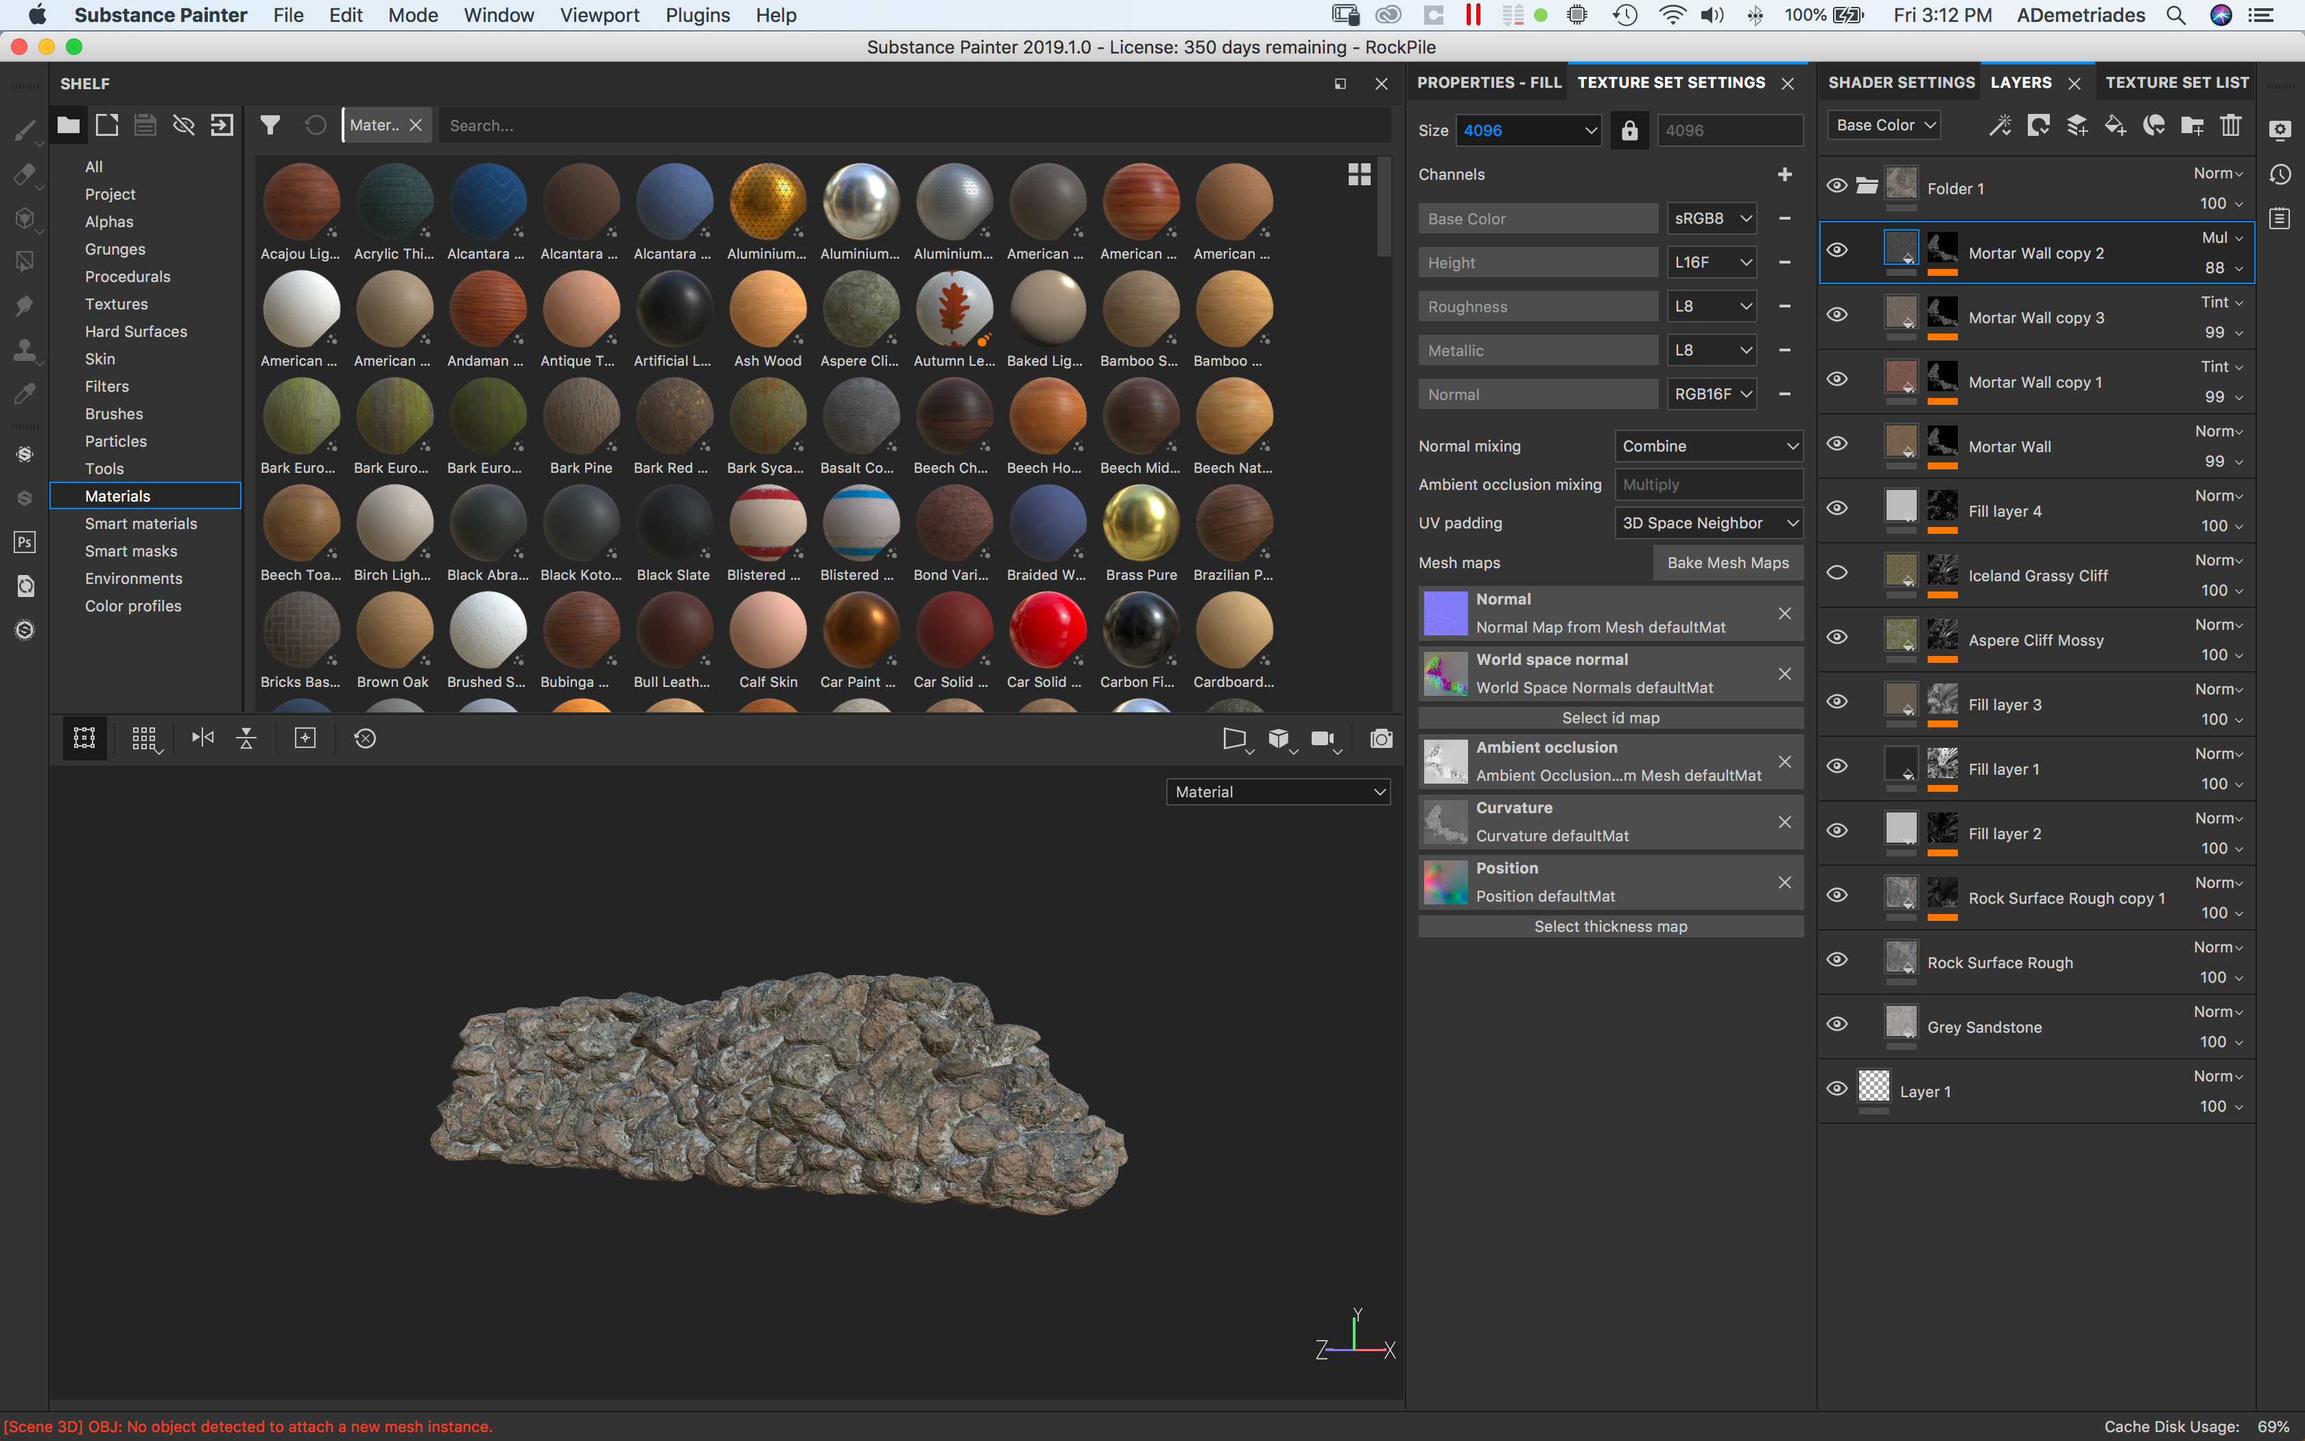Screen dimensions: 2305x1441
Task: Open blend mode dropdown of Mortar Wall copy 2
Action: (x=2222, y=237)
